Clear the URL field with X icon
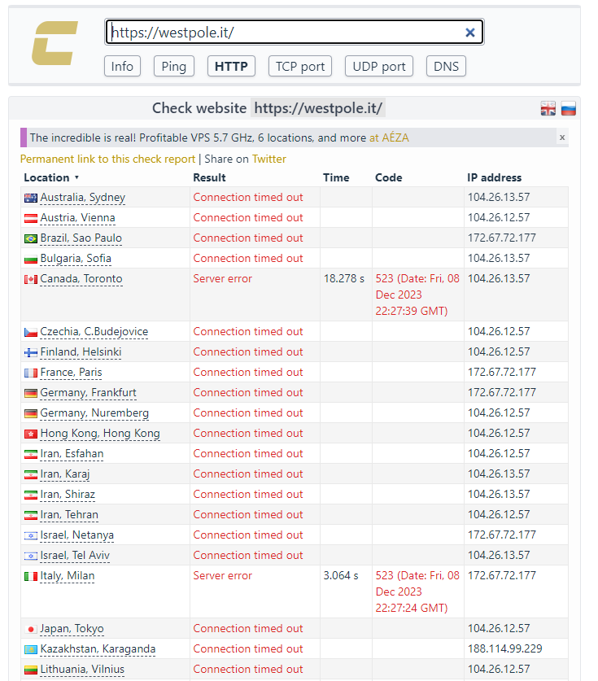This screenshot has width=598, height=681. [x=469, y=33]
